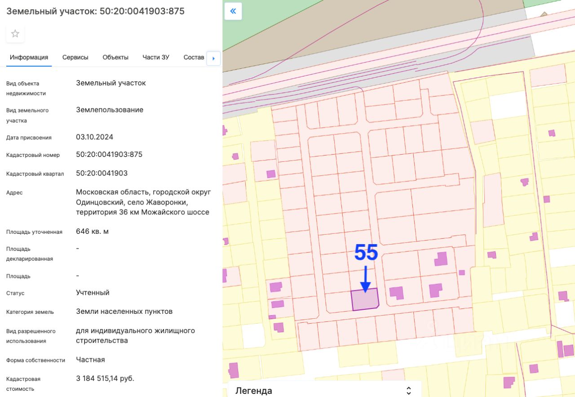Click the area value 646 кв. м

(92, 232)
